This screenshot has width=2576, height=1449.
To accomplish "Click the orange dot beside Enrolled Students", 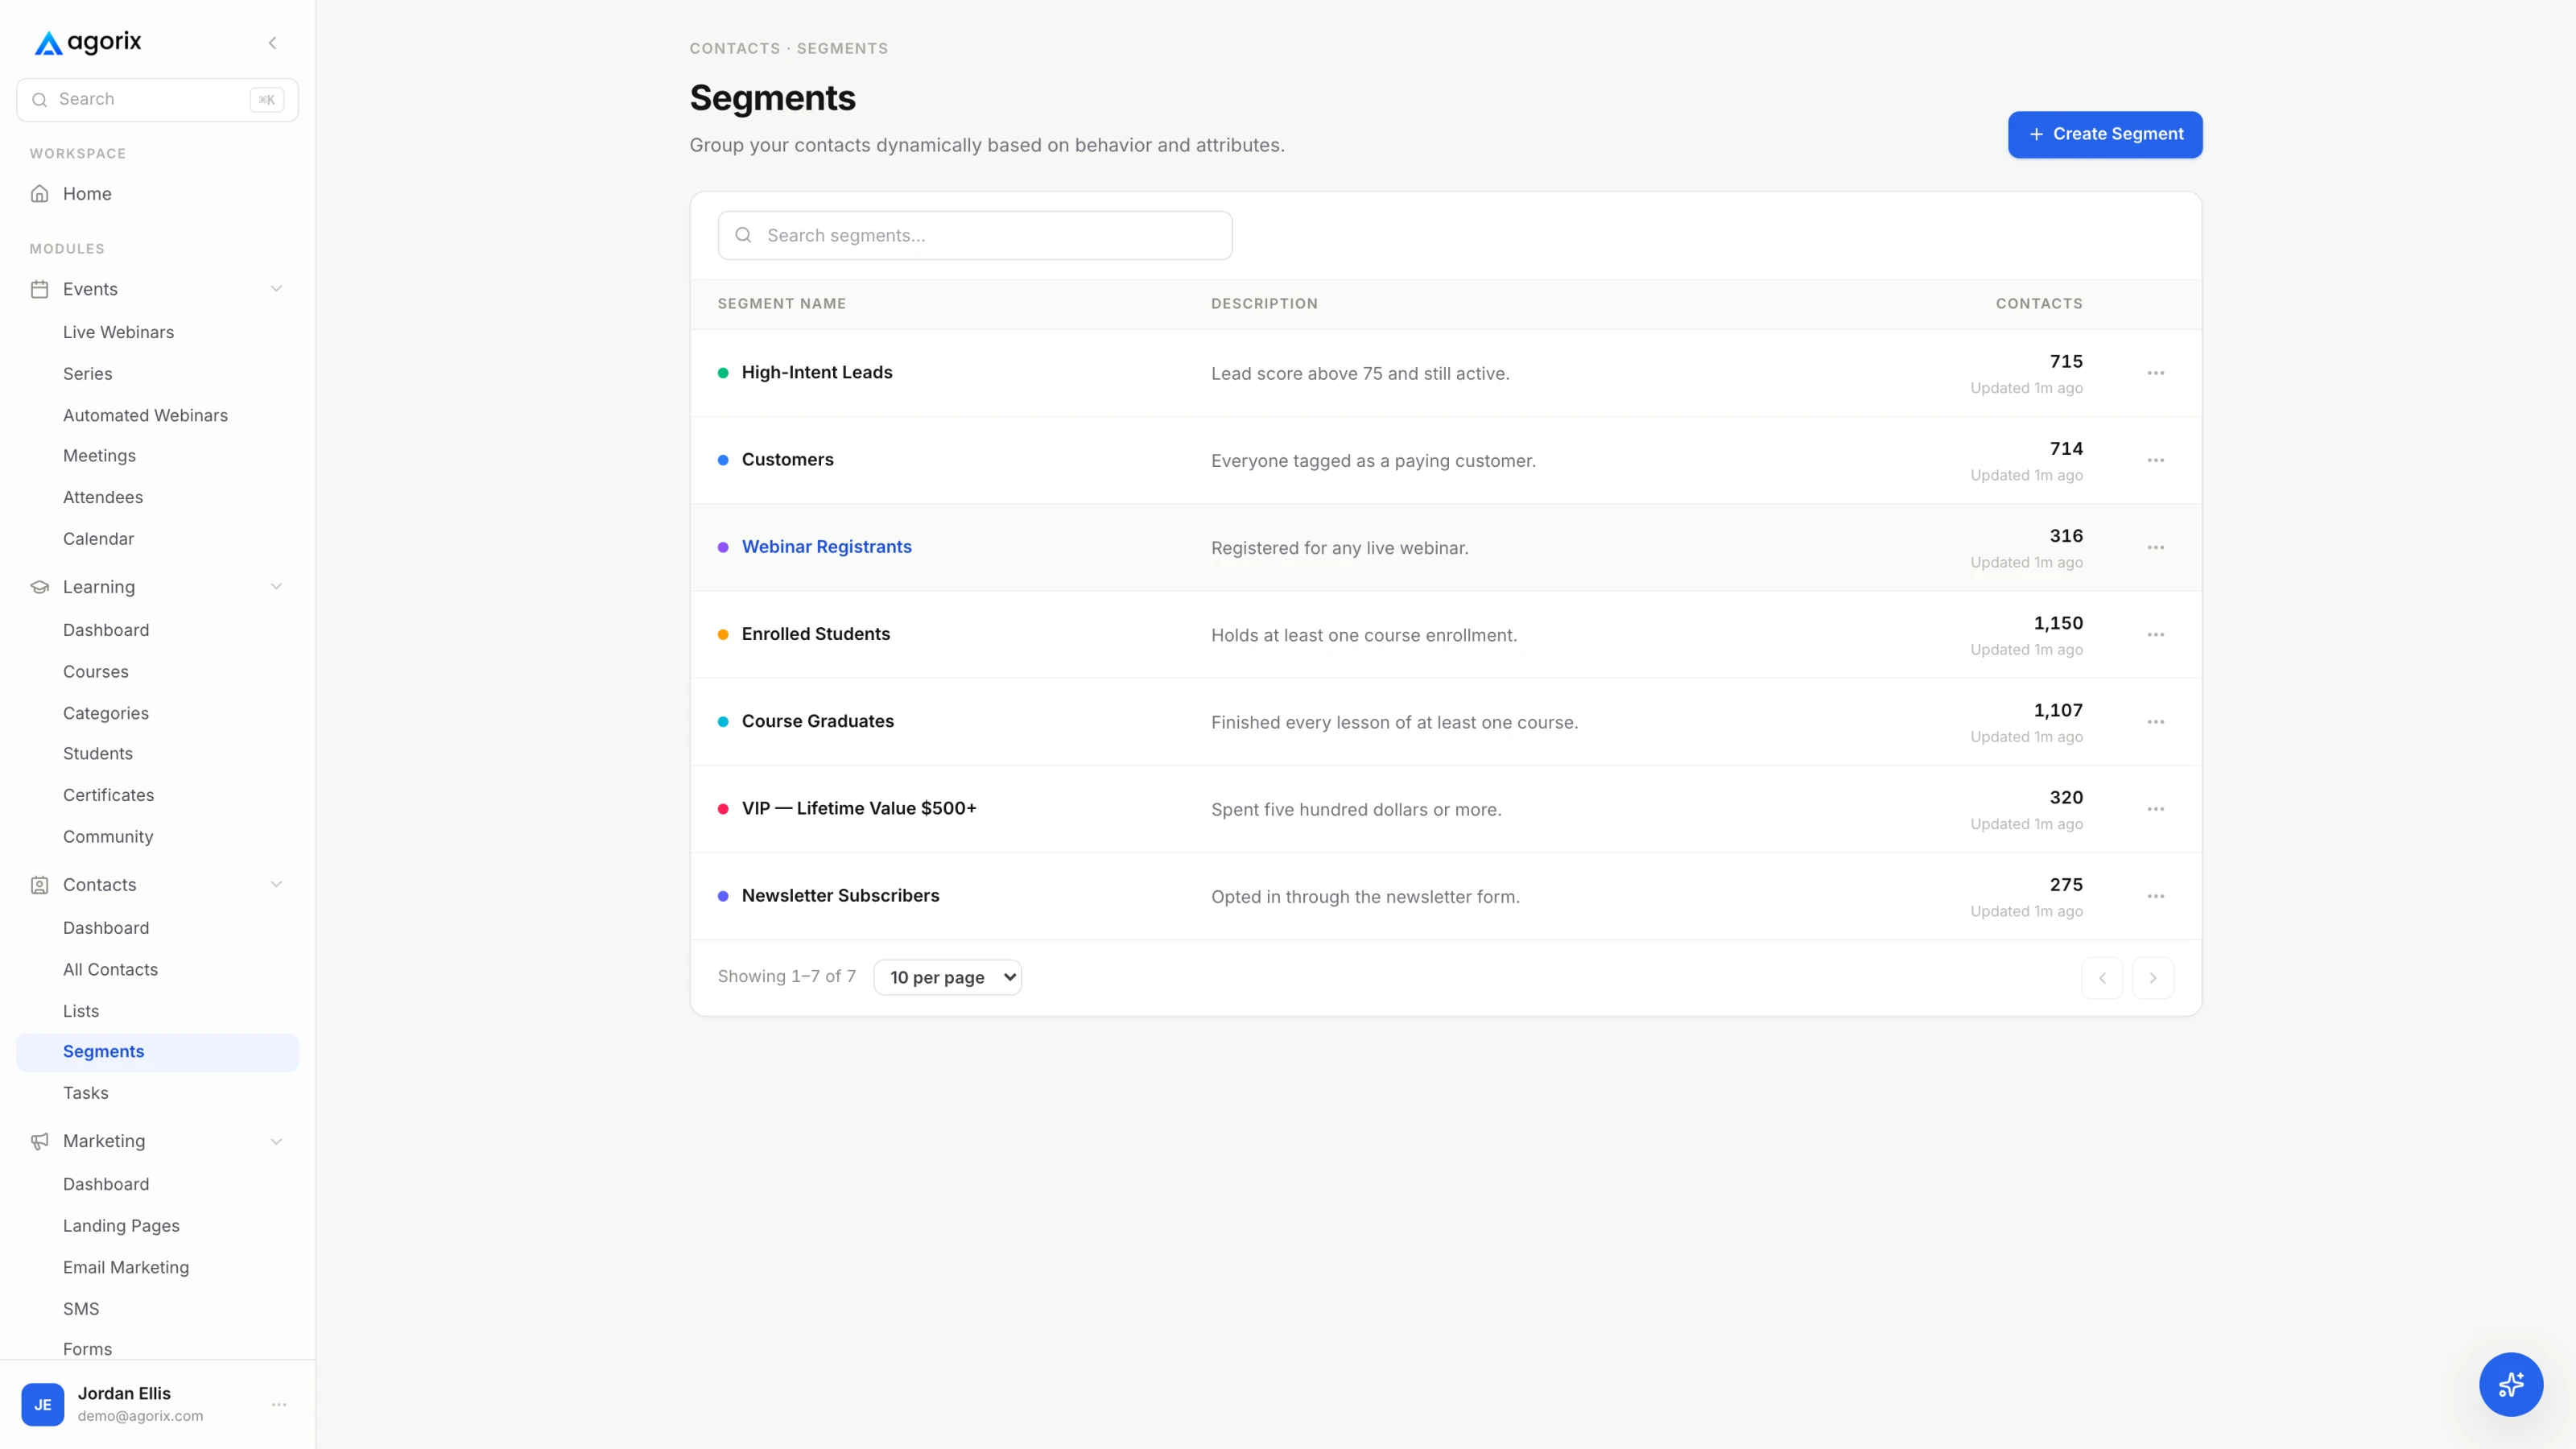I will click(x=722, y=635).
